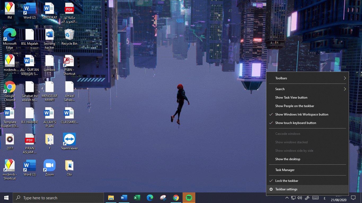Open Windows Ink Workspace pen icon in tray

(x=307, y=198)
